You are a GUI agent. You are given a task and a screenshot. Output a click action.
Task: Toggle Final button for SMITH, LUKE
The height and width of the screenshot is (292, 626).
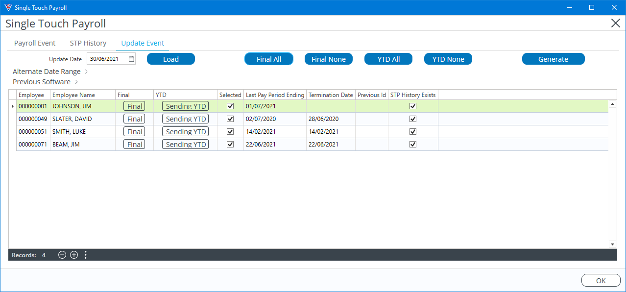[x=134, y=132]
